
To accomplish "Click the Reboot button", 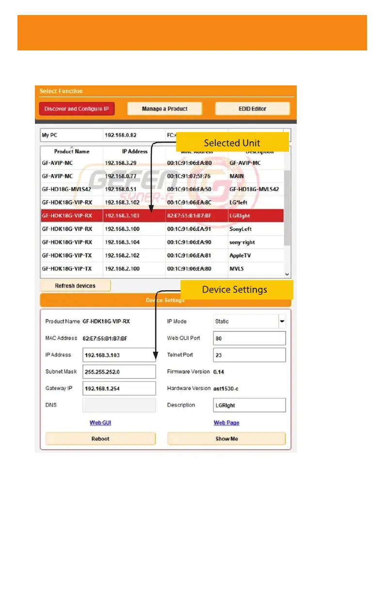I will pos(100,439).
